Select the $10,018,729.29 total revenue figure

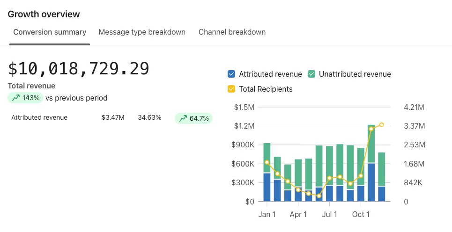point(78,68)
